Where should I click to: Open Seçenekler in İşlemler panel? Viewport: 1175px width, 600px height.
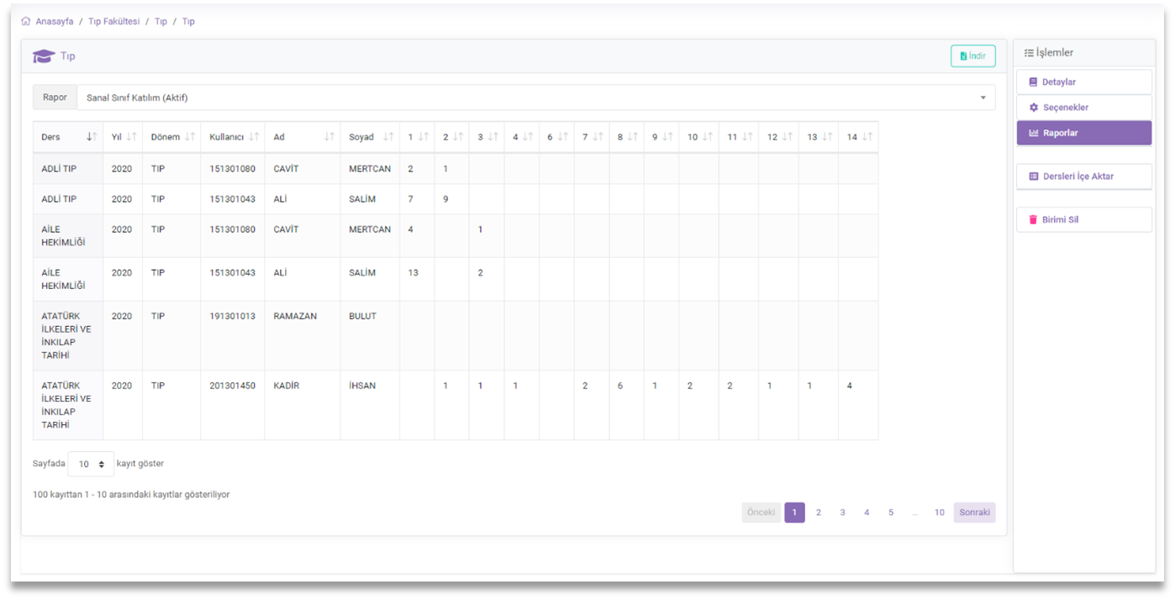click(1083, 108)
